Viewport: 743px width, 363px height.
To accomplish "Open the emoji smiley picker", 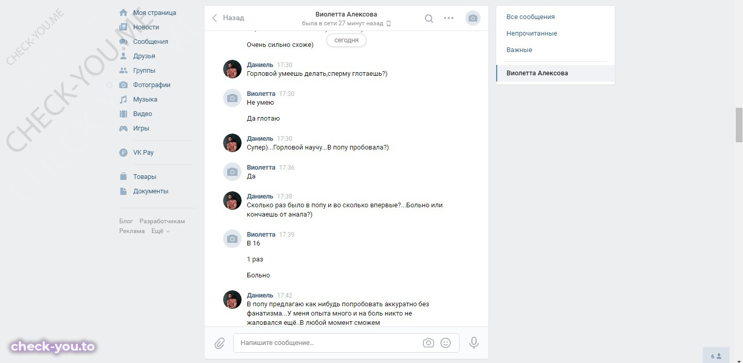I will (x=446, y=343).
